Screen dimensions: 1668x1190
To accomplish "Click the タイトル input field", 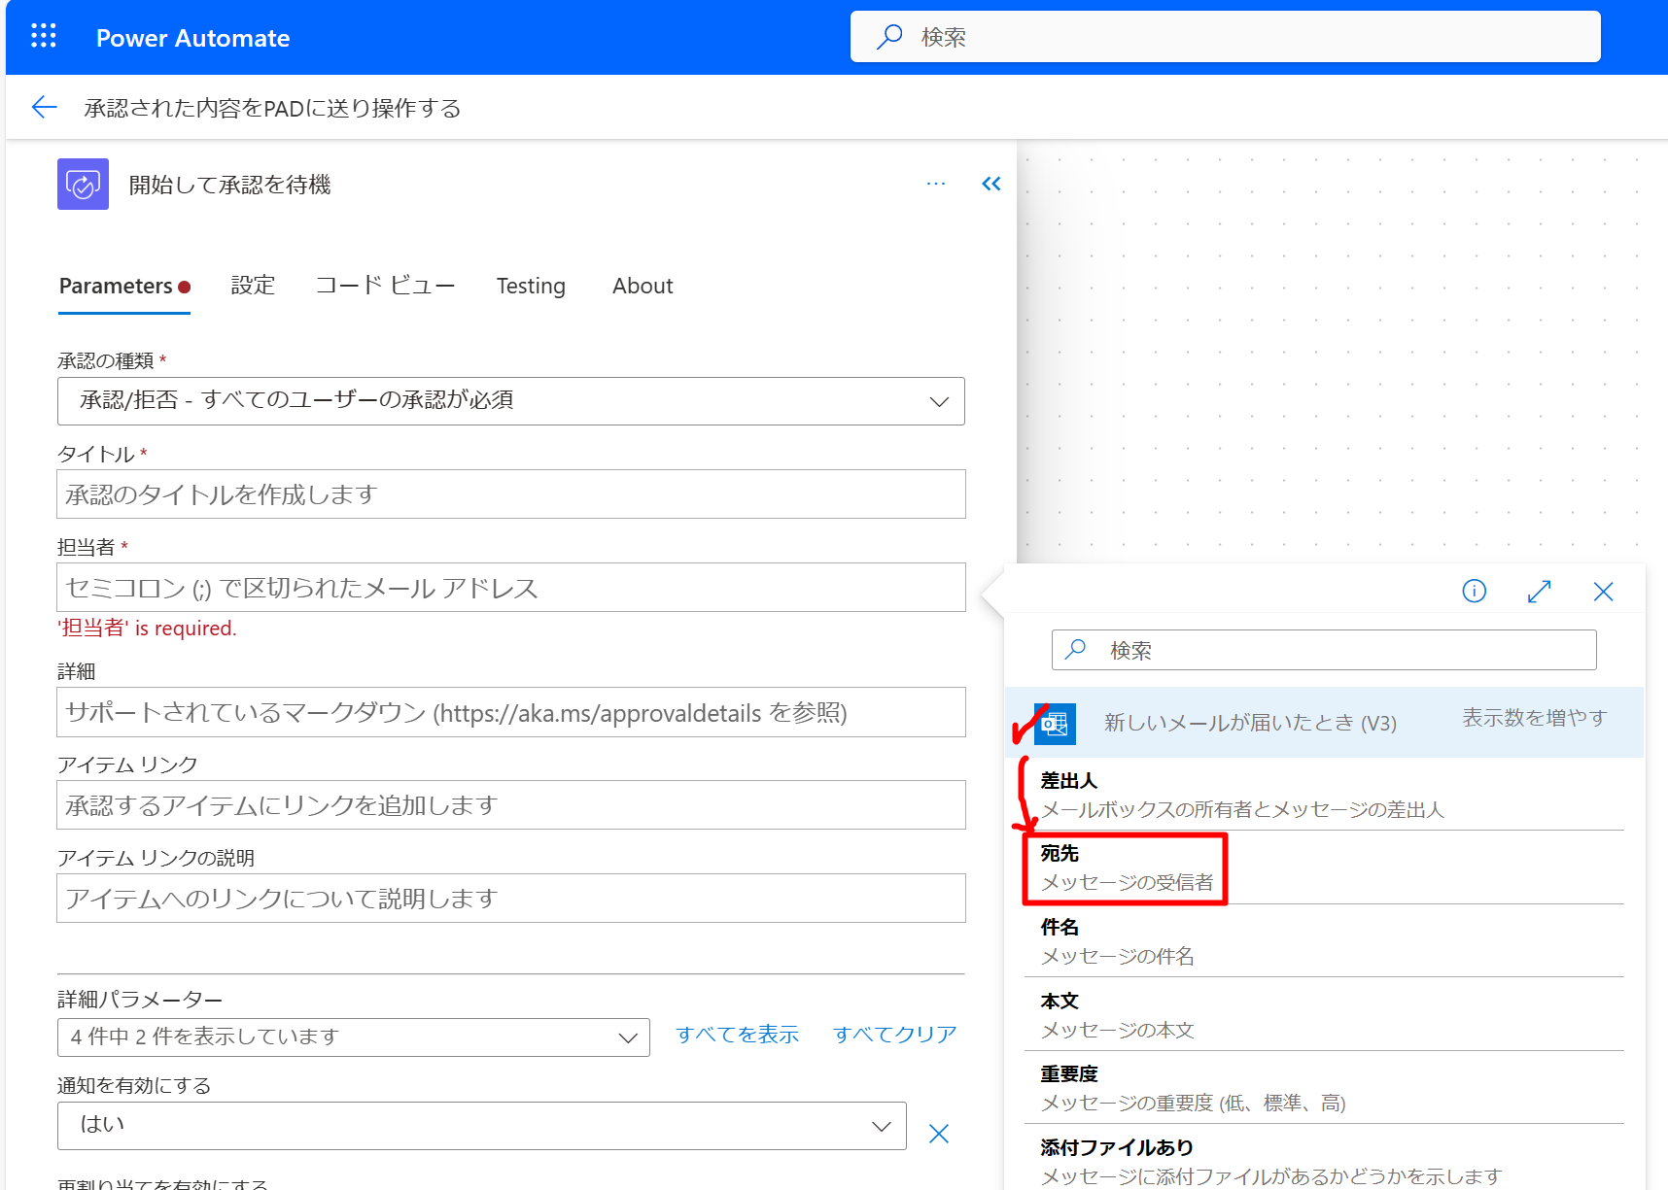I will coord(511,494).
